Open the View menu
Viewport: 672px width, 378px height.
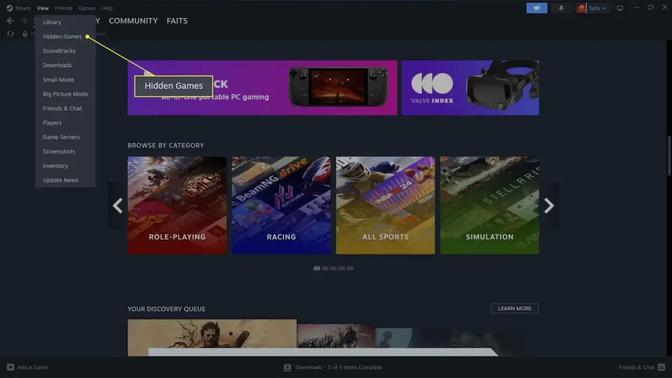click(x=43, y=8)
